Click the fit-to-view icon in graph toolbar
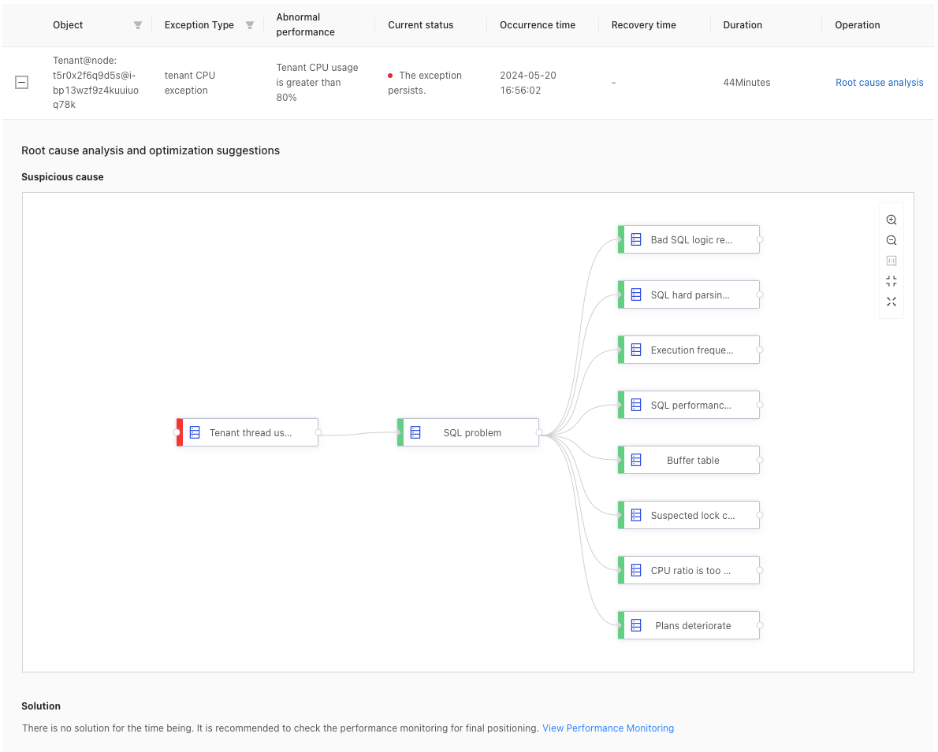Image resolution: width=938 pixels, height=752 pixels. click(x=891, y=281)
